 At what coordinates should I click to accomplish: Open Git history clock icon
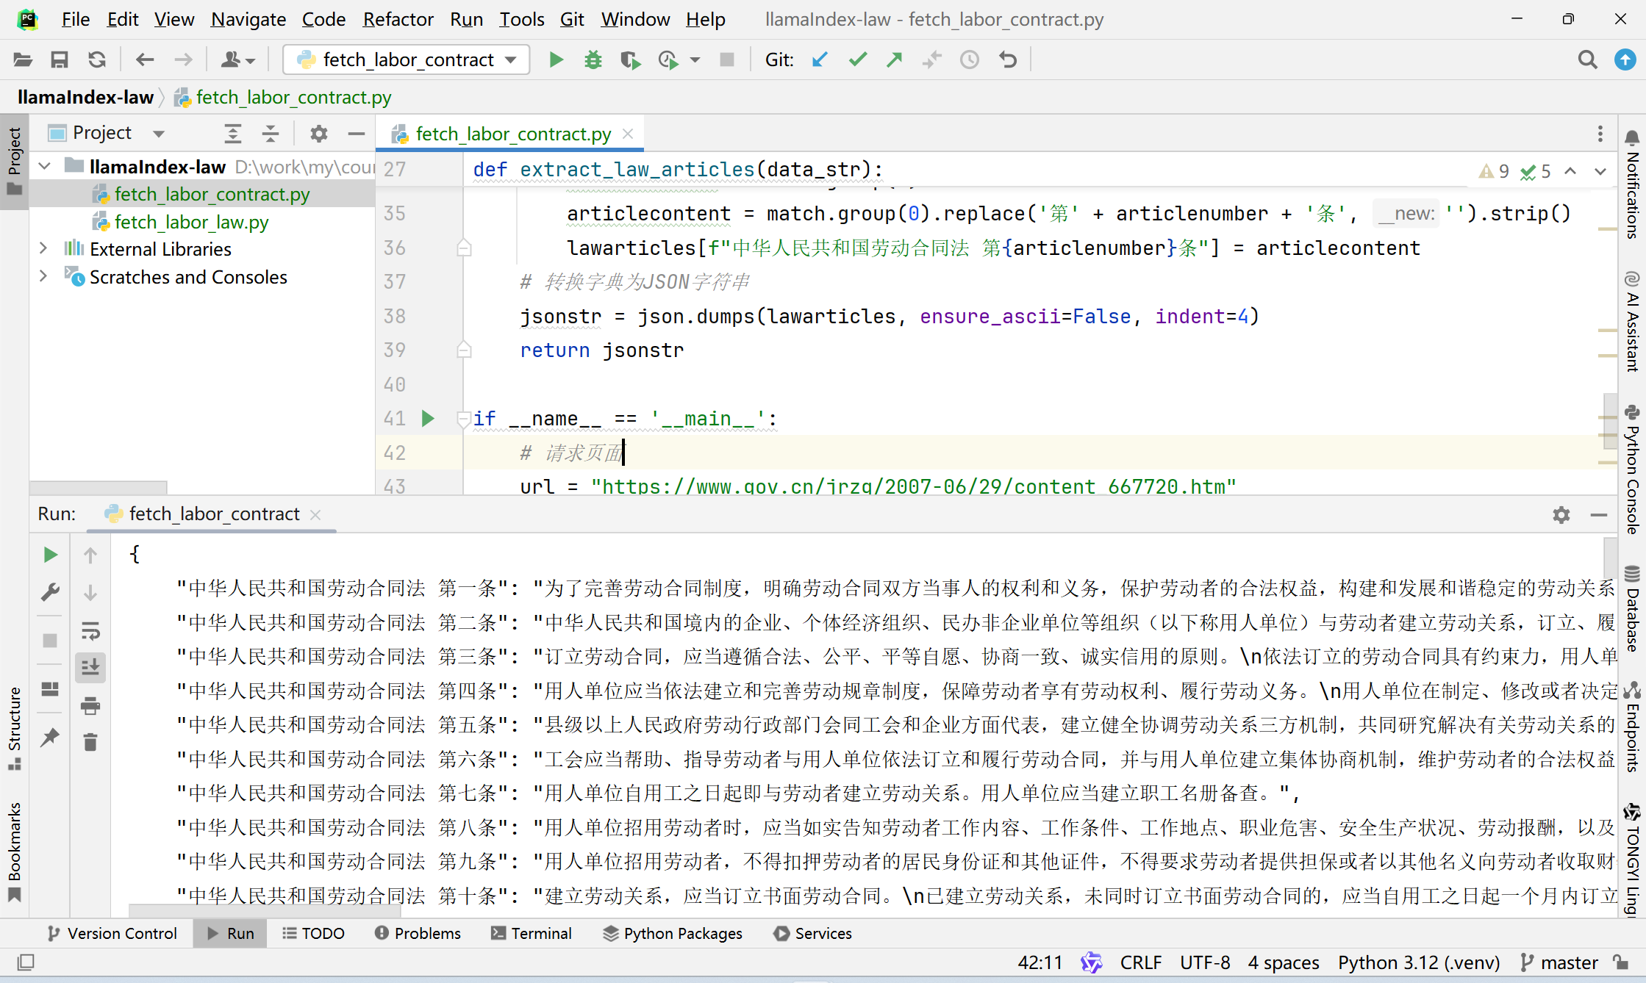(x=970, y=60)
